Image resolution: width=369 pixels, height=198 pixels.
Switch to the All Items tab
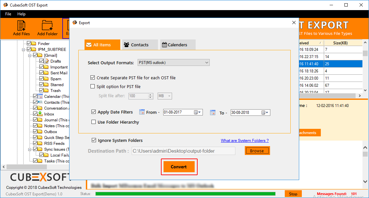click(102, 44)
